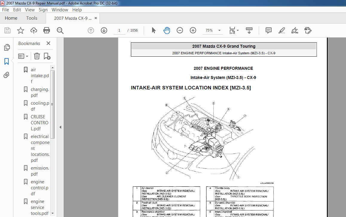Image resolution: width=346 pixels, height=217 pixels.
Task: Open the scrolling mode tool
Action: pos(249,30)
